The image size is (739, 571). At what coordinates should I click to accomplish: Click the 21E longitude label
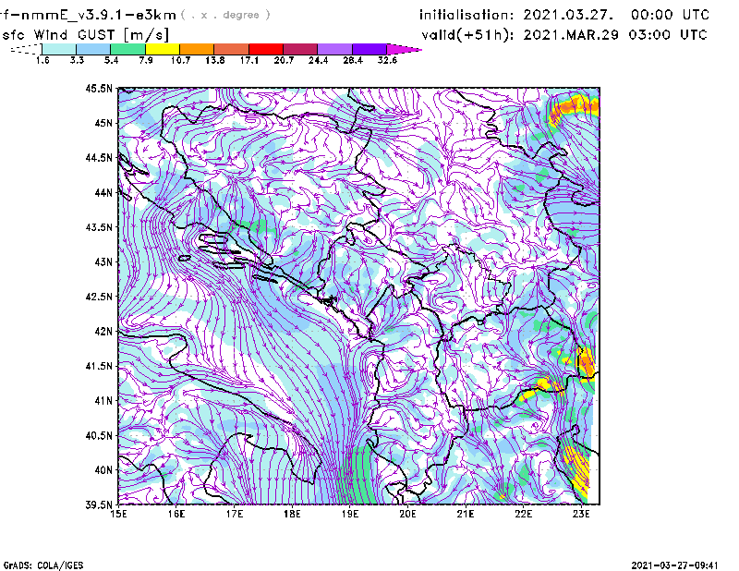[x=466, y=514]
